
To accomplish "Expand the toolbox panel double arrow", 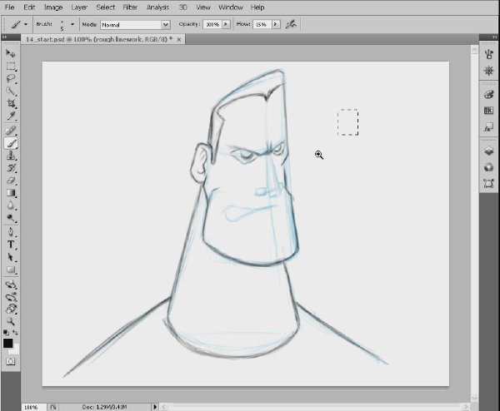I will (x=4, y=37).
